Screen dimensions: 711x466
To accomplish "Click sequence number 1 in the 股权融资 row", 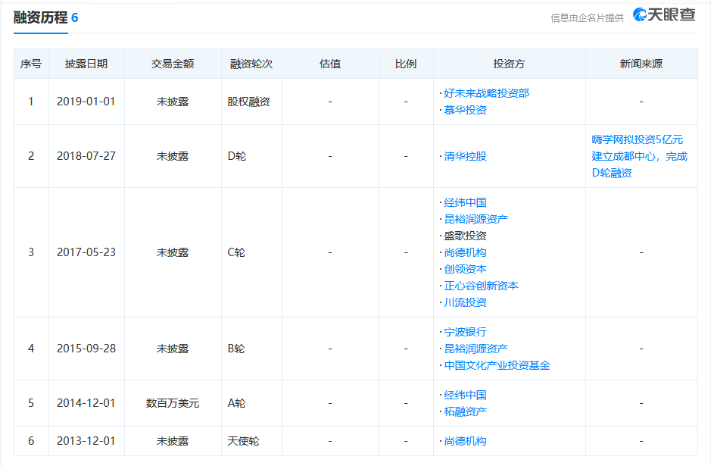I will [31, 102].
